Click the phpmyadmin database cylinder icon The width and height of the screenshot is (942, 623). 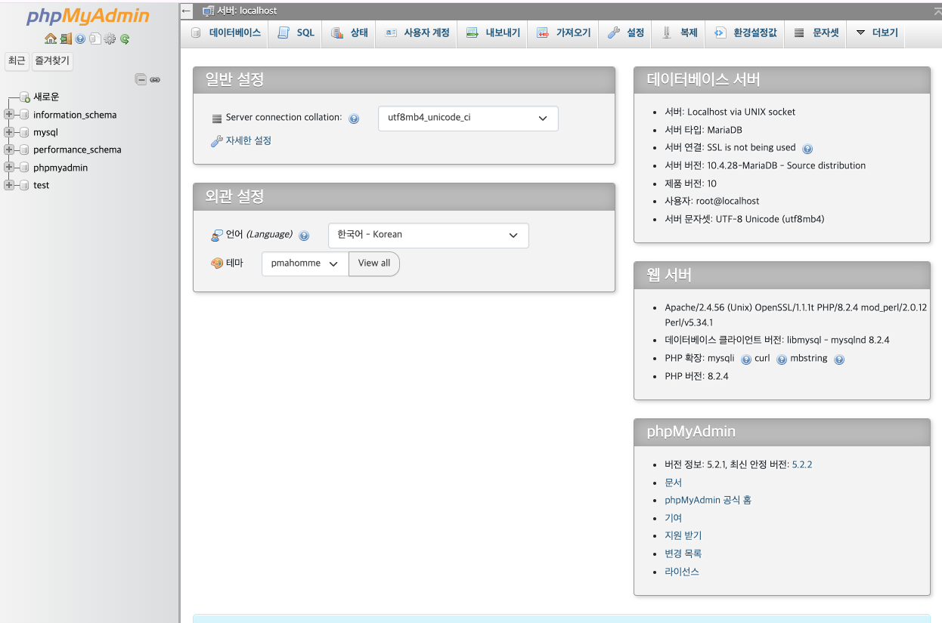point(24,168)
